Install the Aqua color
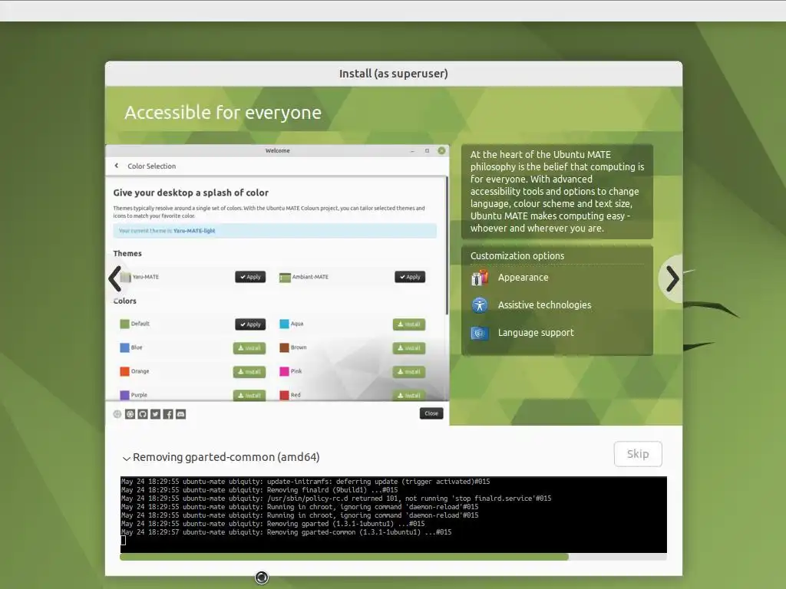Screen dimensions: 786x589 click(x=409, y=324)
